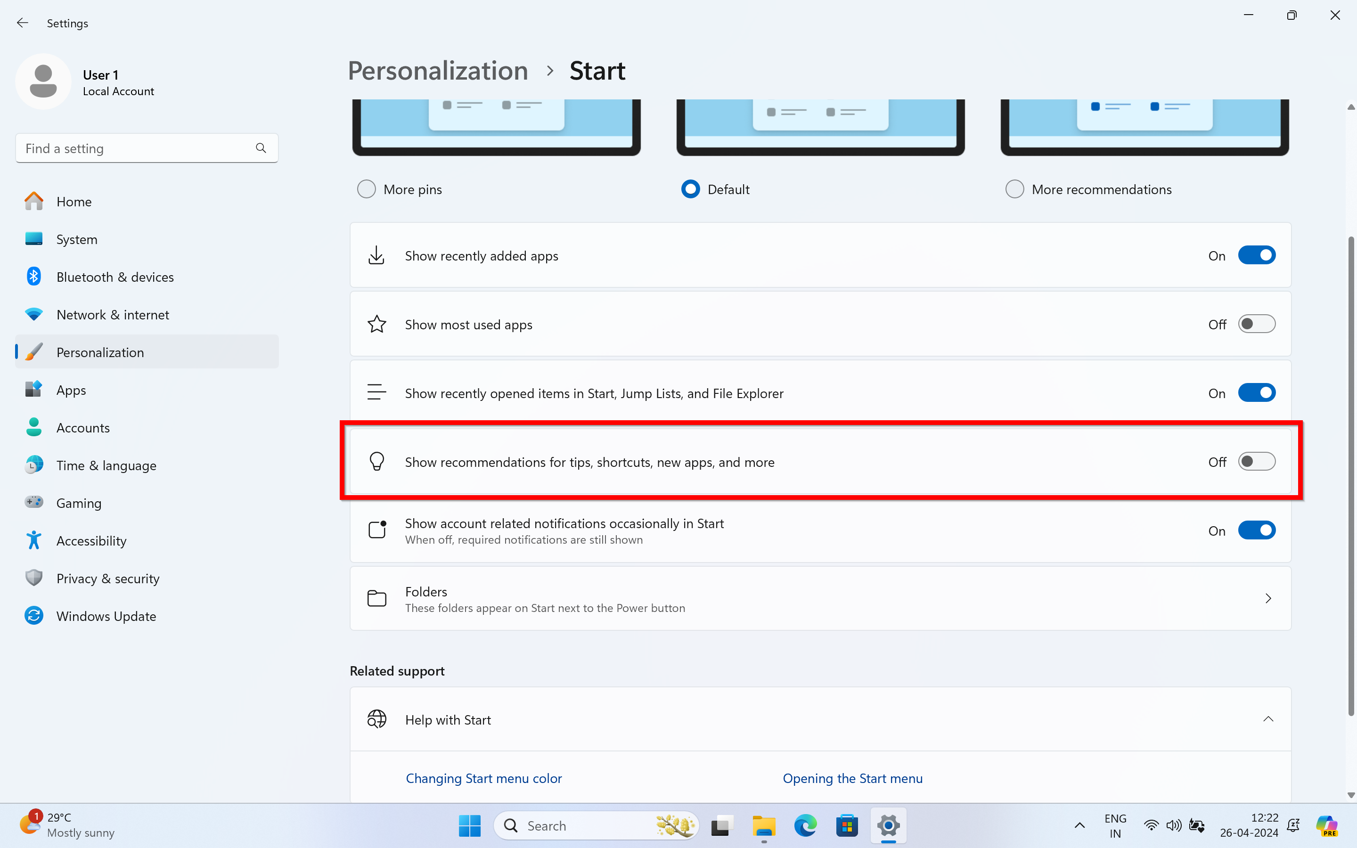Open Task View on the taskbar
This screenshot has width=1357, height=848.
(722, 825)
